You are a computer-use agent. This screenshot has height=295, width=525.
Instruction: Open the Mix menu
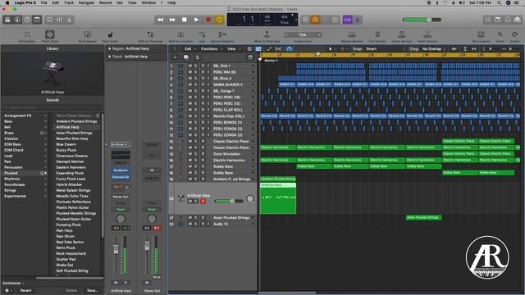pos(120,2)
